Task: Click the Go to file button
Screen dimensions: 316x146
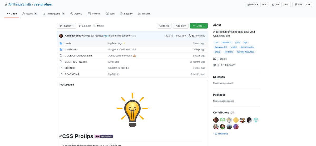Action: click(164, 26)
